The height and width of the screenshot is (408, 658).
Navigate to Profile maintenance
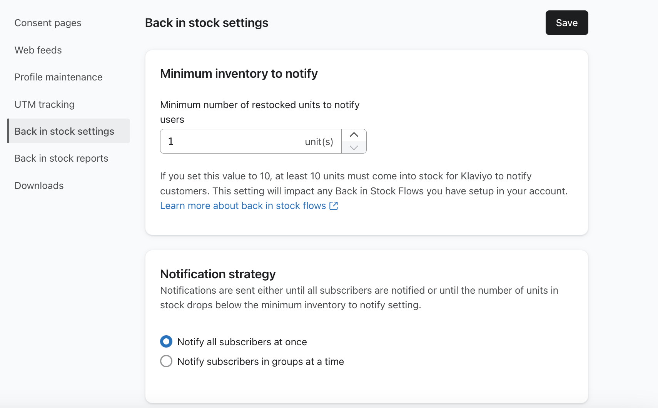point(58,77)
